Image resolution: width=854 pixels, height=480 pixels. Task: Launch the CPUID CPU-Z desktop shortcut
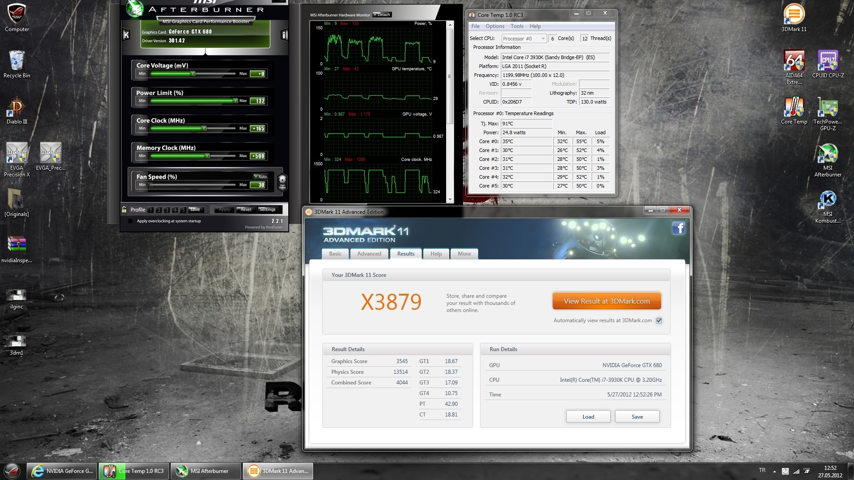coord(828,64)
